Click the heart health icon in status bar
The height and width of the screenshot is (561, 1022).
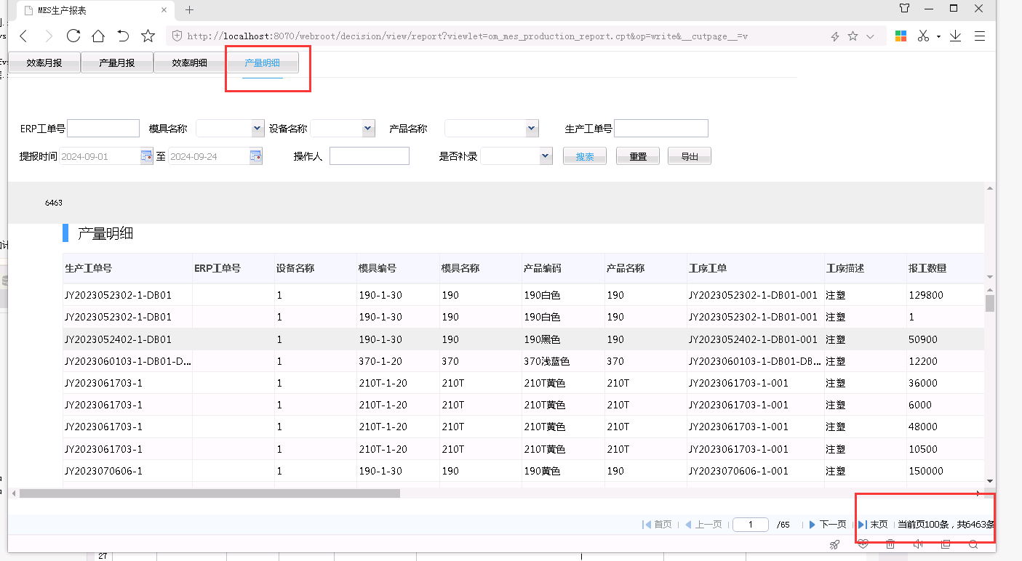click(863, 544)
